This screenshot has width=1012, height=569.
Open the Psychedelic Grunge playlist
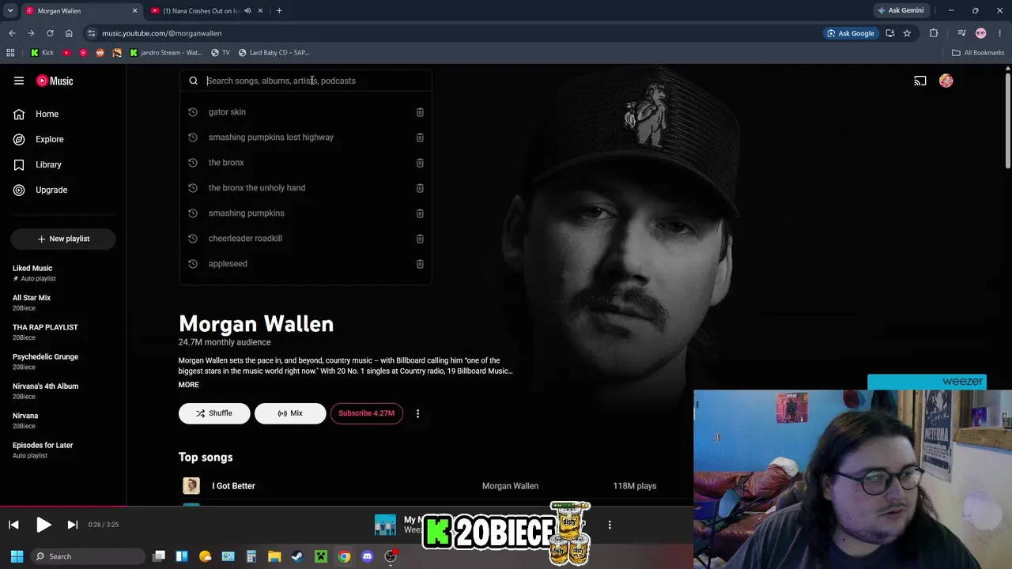45,357
